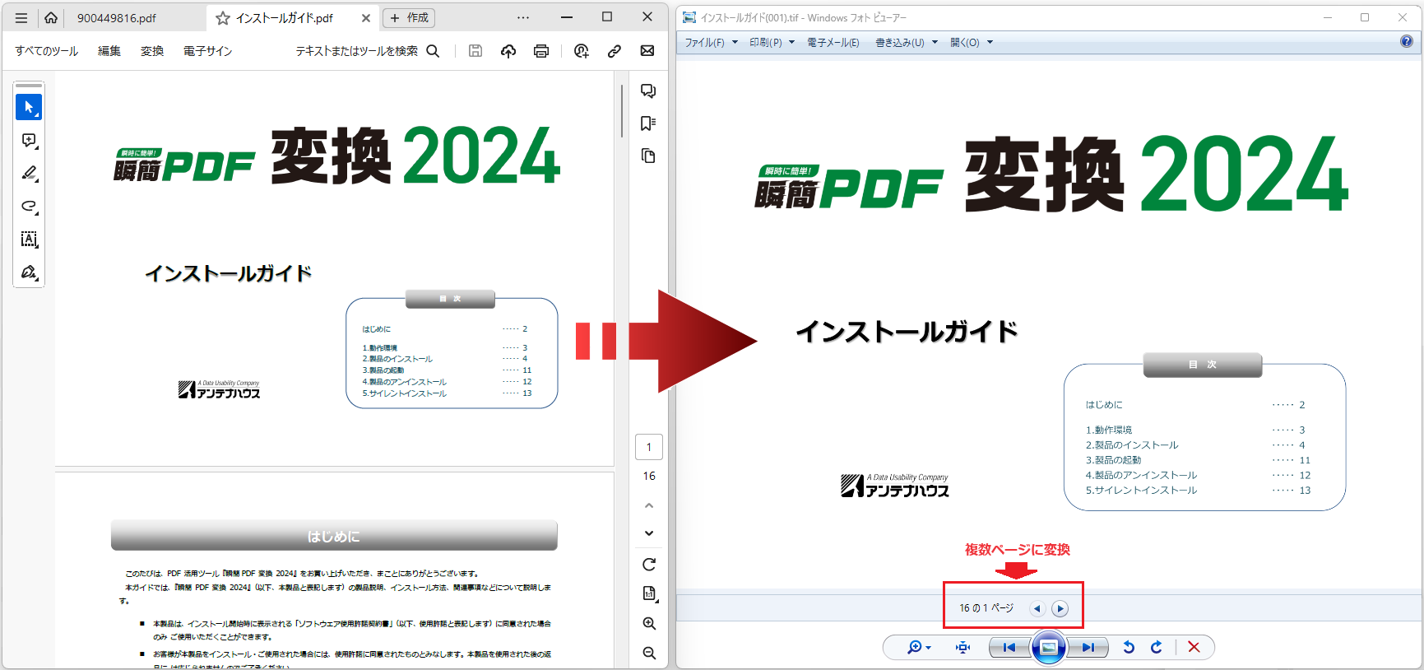Image resolution: width=1424 pixels, height=670 pixels.
Task: Click the page number 1 input box
Action: coord(649,447)
